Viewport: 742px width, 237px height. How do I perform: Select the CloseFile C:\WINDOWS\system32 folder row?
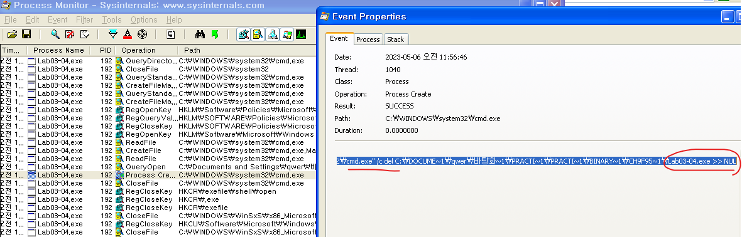pos(158,69)
